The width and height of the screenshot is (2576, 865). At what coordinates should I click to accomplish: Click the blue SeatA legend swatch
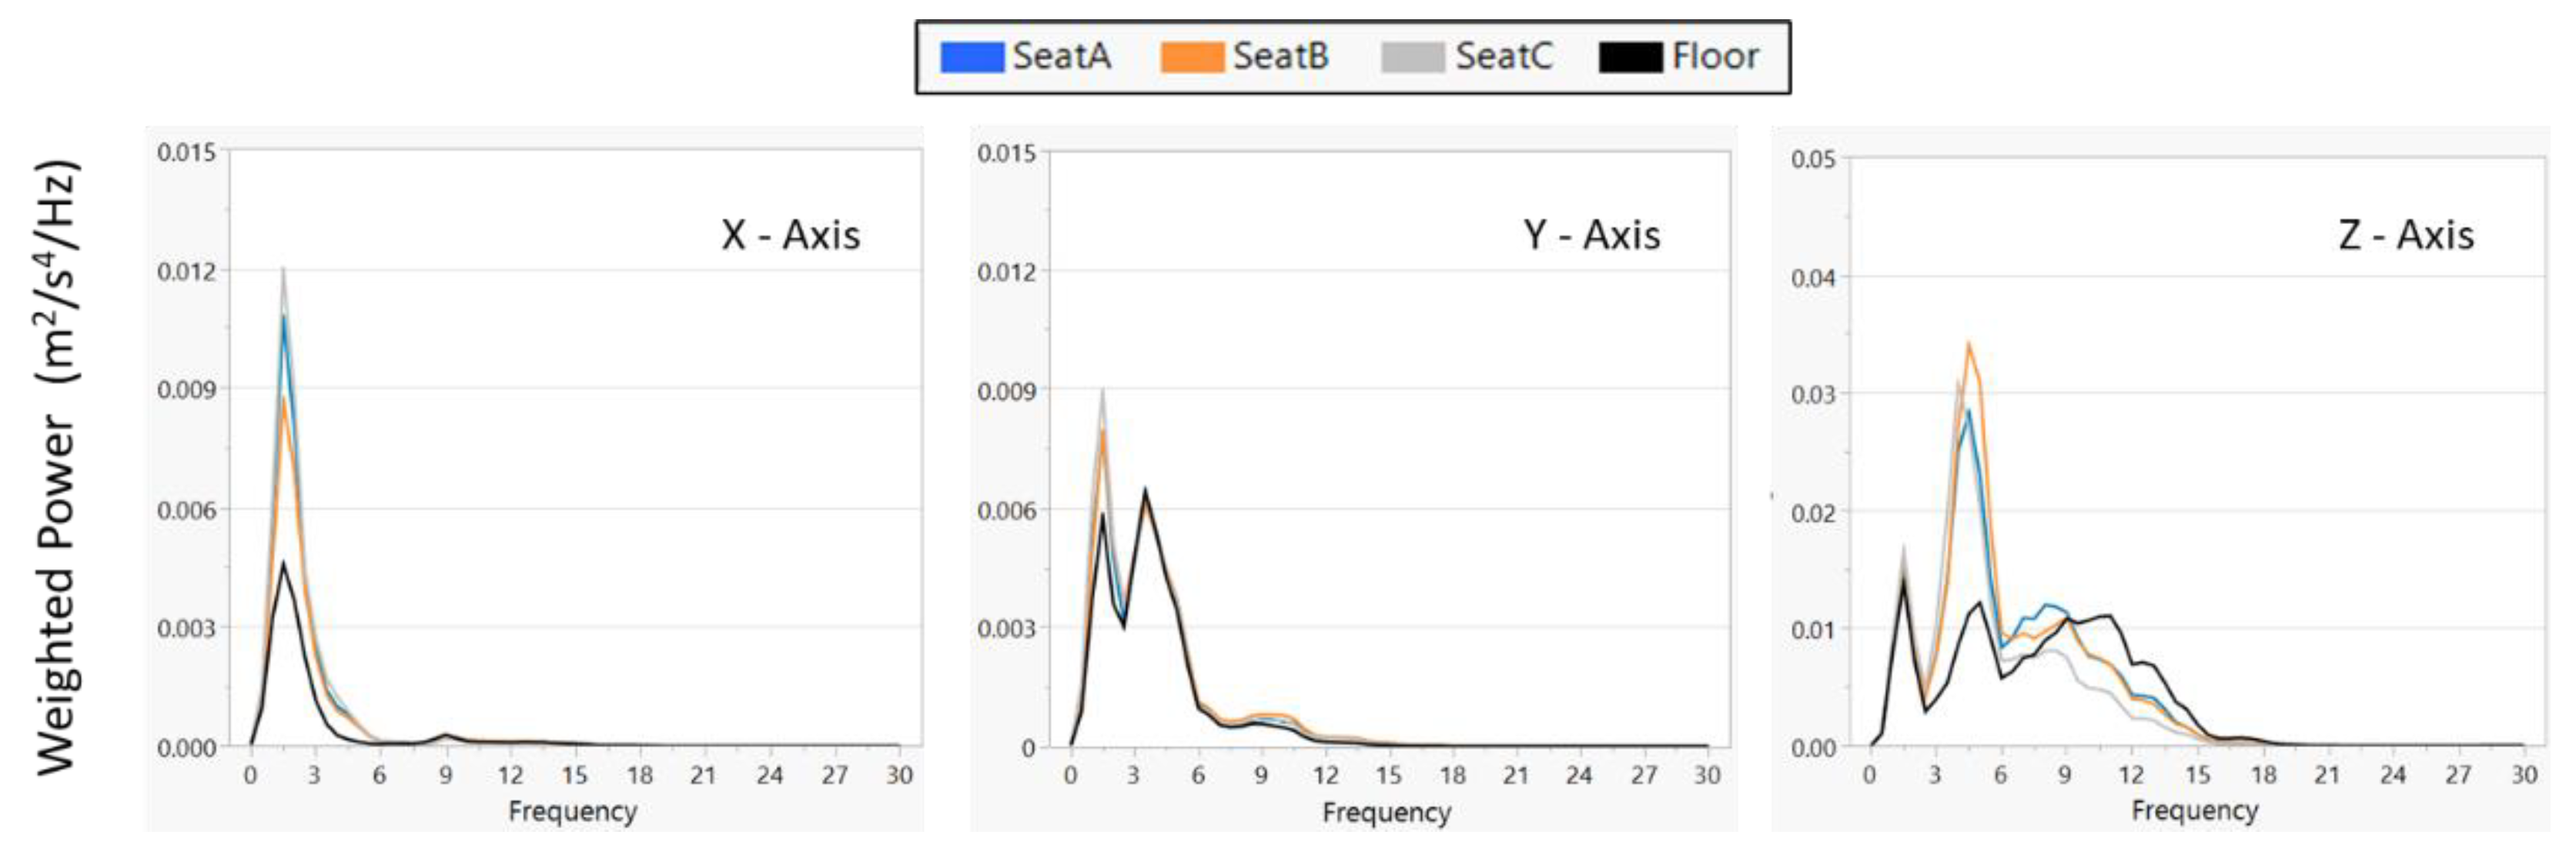click(971, 57)
